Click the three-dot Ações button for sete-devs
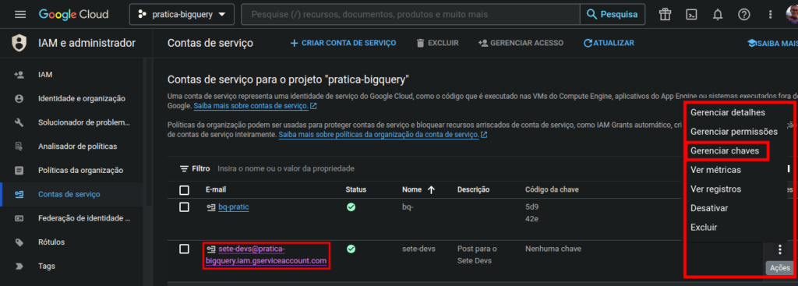The width and height of the screenshot is (798, 286). coord(779,249)
